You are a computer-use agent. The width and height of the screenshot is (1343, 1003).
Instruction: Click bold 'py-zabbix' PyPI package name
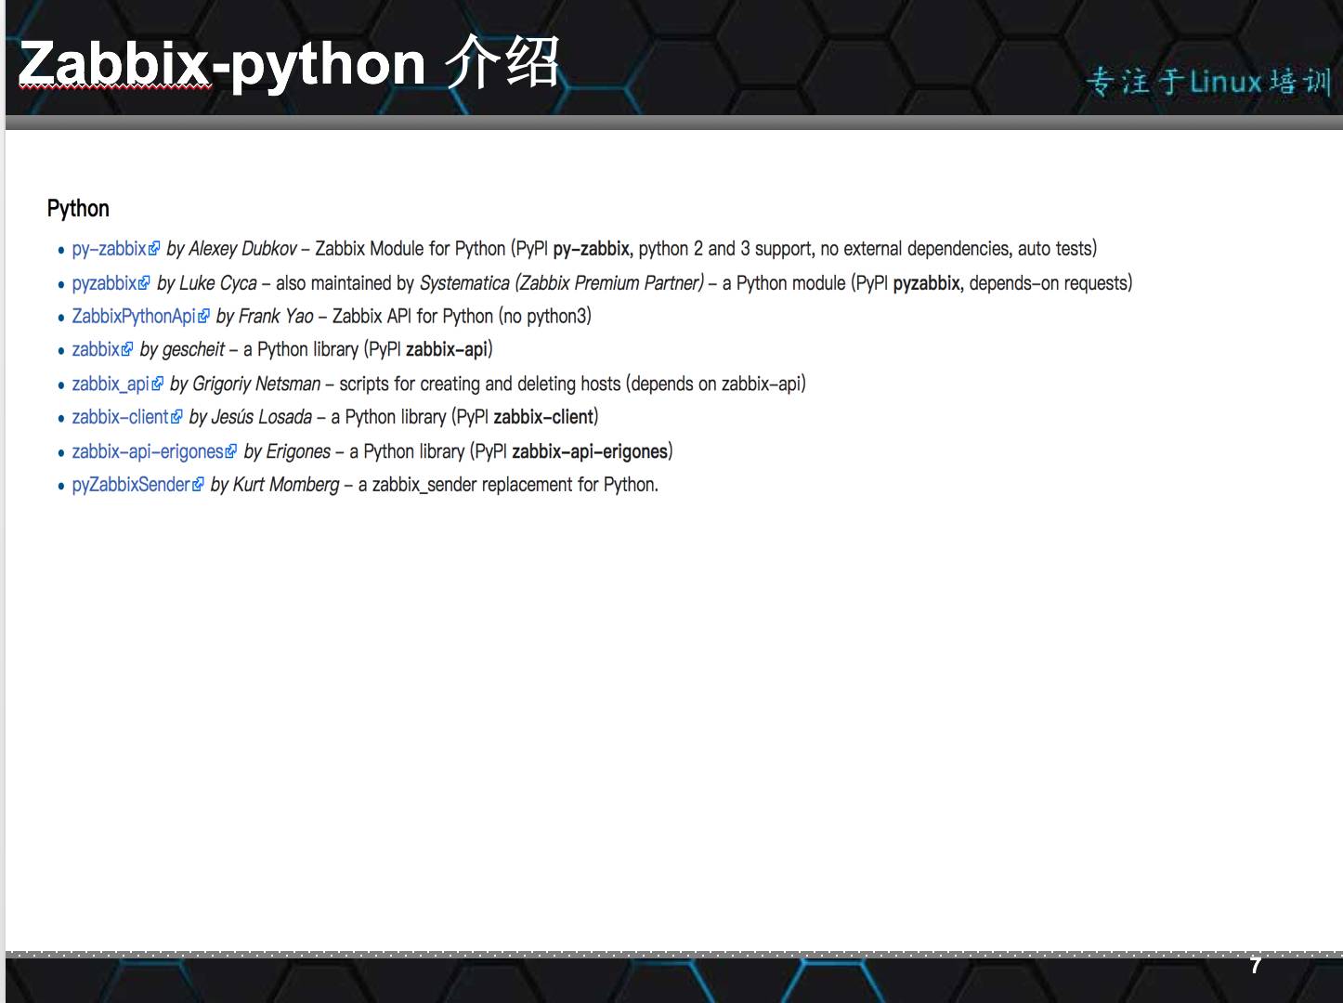(591, 249)
